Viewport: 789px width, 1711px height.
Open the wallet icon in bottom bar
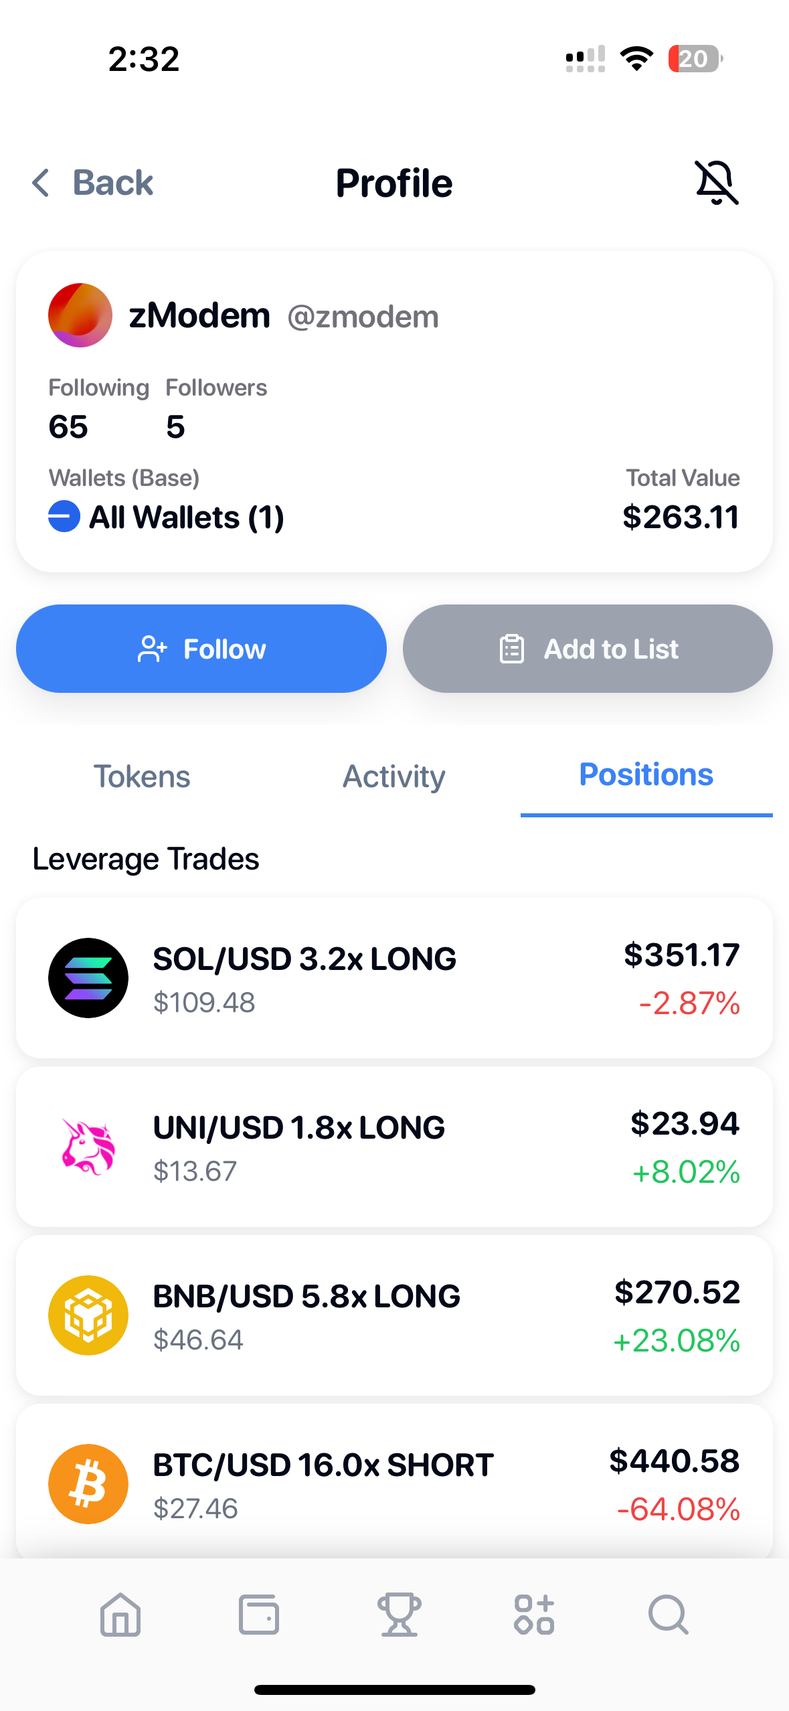[x=259, y=1615]
